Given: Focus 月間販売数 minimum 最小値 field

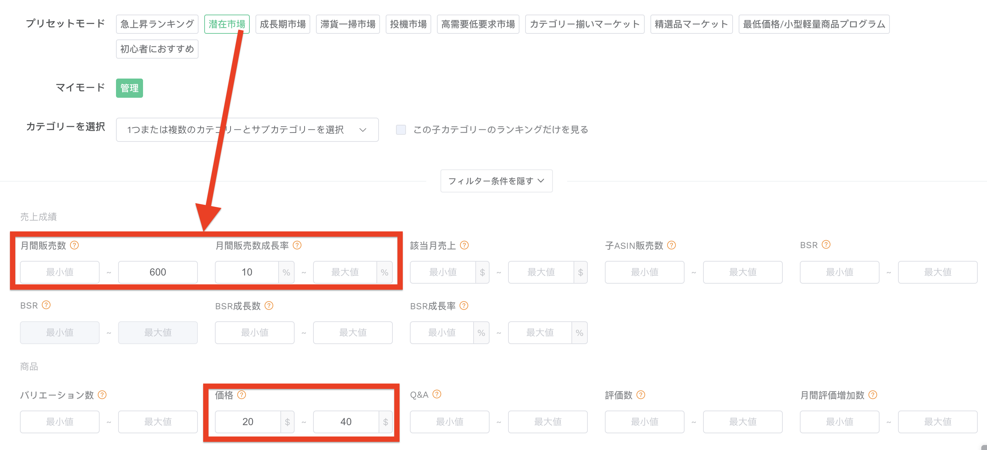Looking at the screenshot, I should pyautogui.click(x=60, y=272).
